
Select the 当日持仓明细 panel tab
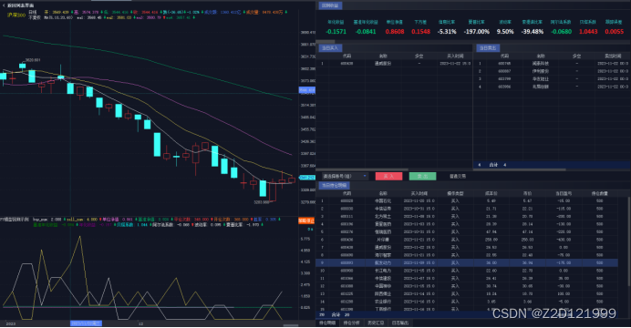334,185
